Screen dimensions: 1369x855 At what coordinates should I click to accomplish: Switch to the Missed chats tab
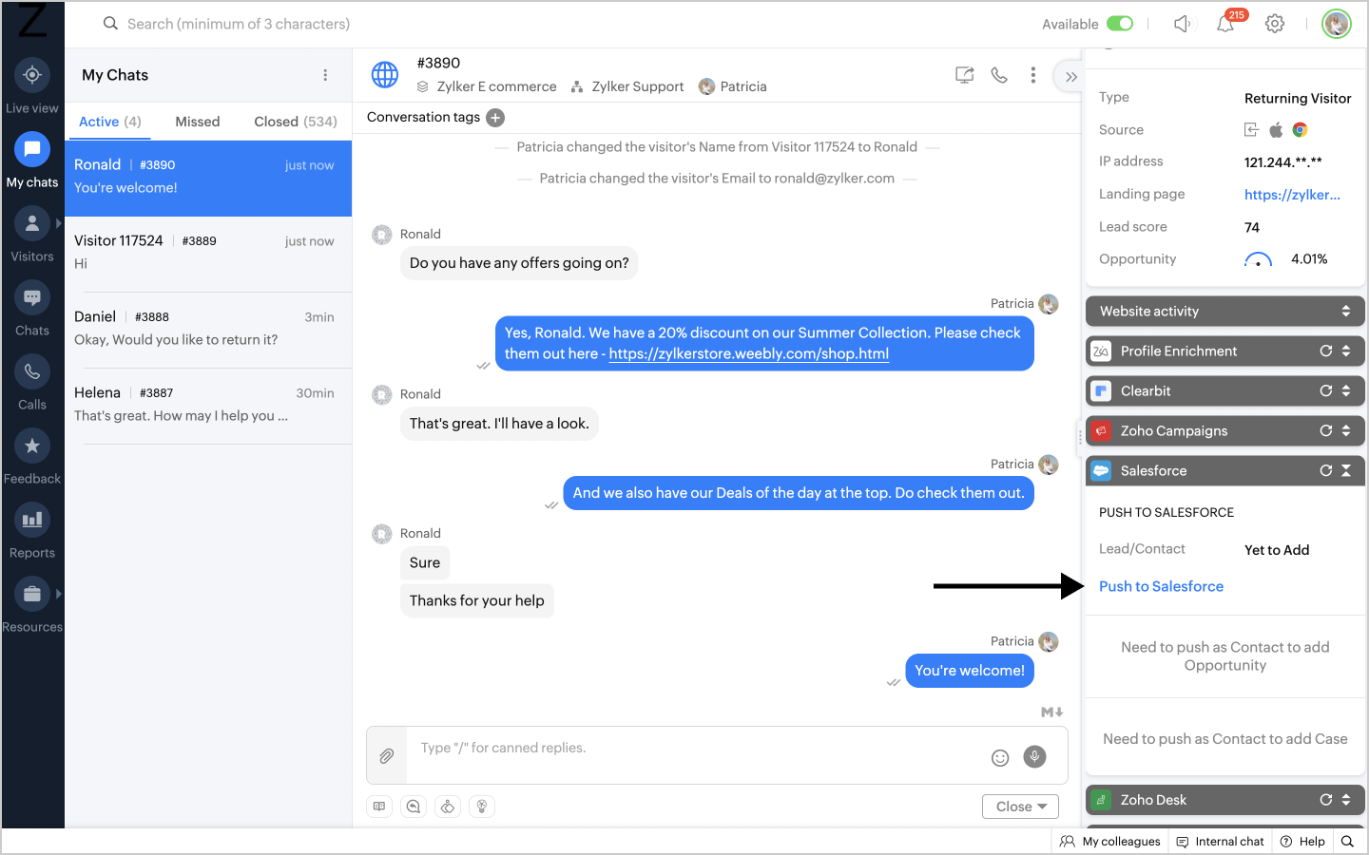[x=198, y=122]
